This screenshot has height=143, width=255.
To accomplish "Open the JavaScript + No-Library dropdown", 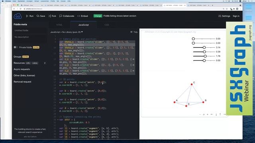I will pos(67,32).
